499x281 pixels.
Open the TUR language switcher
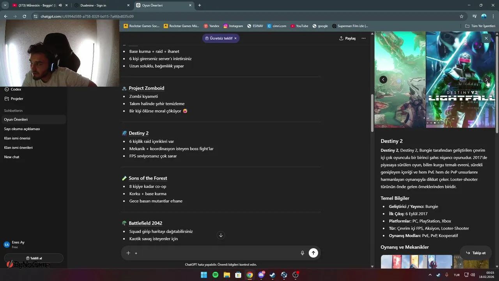(457, 275)
